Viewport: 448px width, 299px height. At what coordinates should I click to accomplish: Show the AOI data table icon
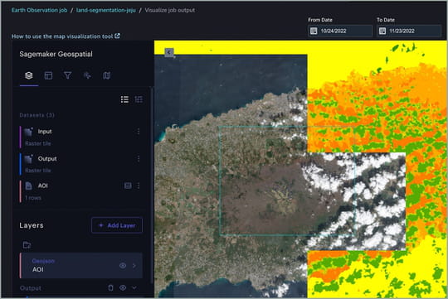[128, 186]
